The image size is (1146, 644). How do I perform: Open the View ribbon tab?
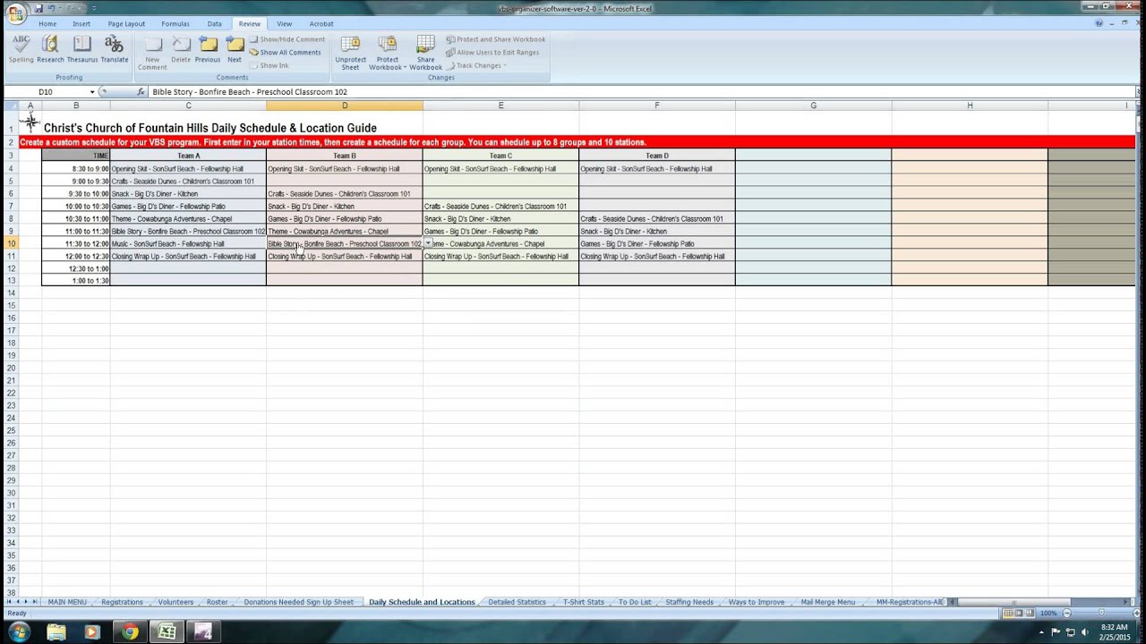coord(284,24)
